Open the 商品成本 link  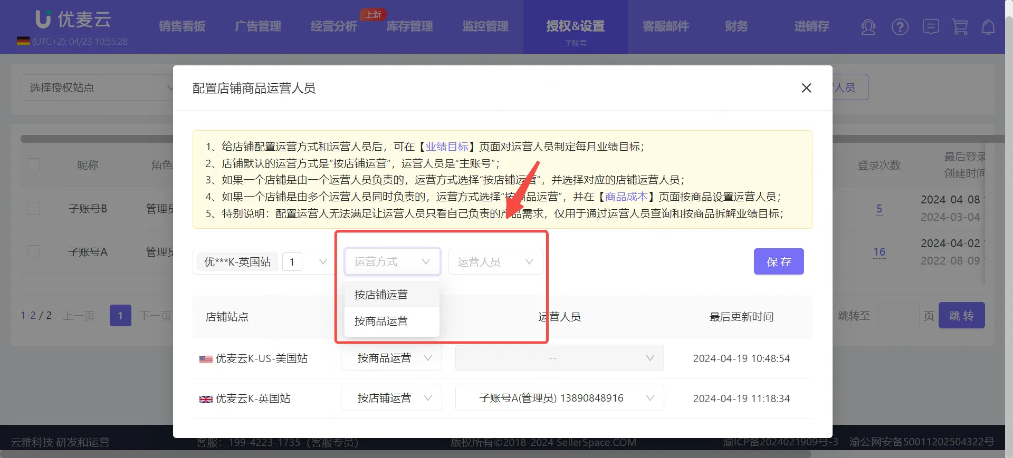[626, 197]
